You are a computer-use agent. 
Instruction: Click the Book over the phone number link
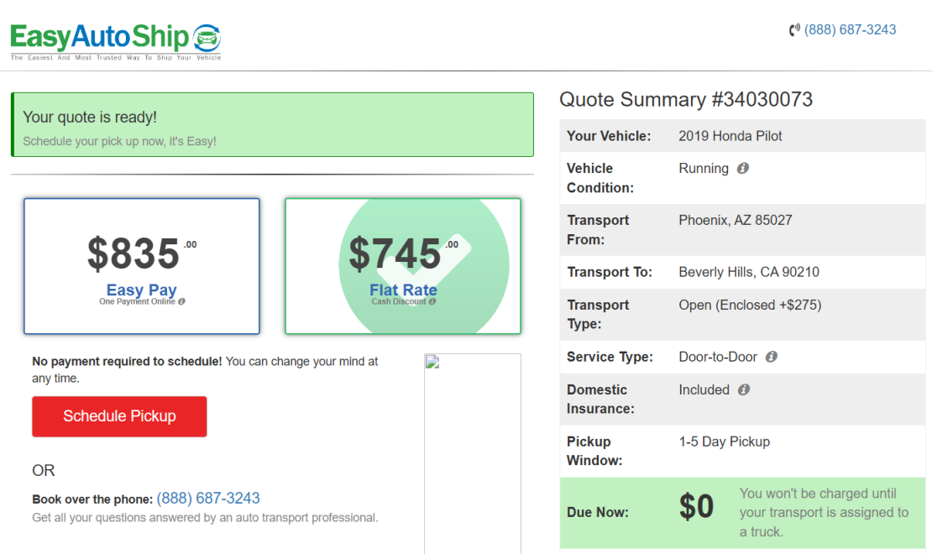208,498
